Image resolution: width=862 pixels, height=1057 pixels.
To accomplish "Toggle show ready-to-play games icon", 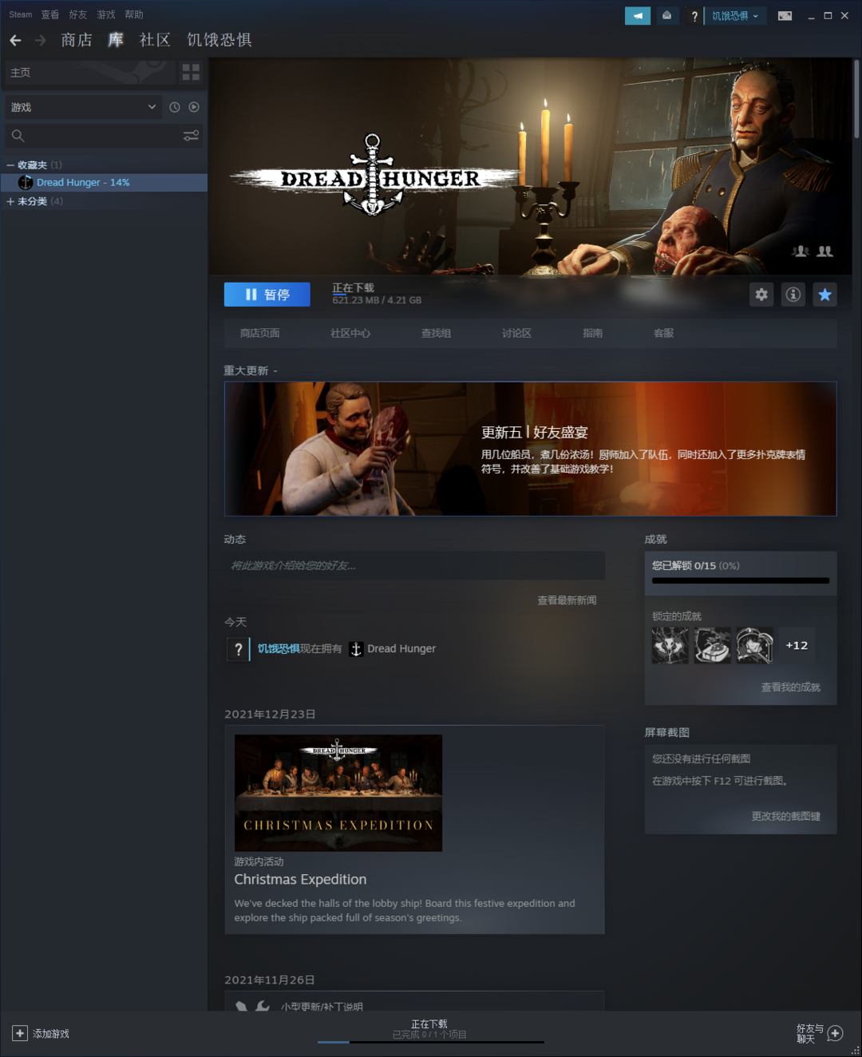I will coord(194,107).
